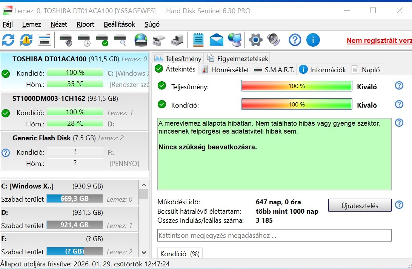
Task: Open settings with the gear icon
Action: [256, 40]
